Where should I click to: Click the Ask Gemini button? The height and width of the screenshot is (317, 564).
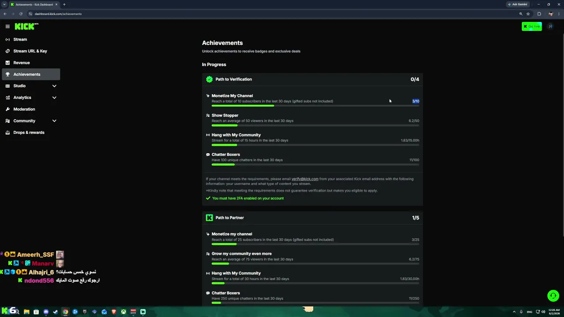(518, 4)
